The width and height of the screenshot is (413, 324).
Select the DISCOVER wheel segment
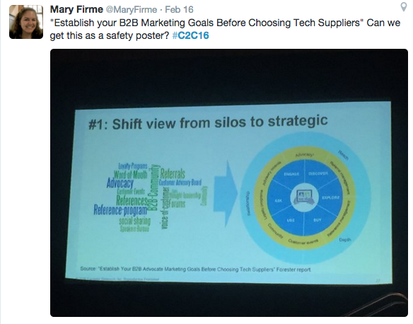pos(318,173)
